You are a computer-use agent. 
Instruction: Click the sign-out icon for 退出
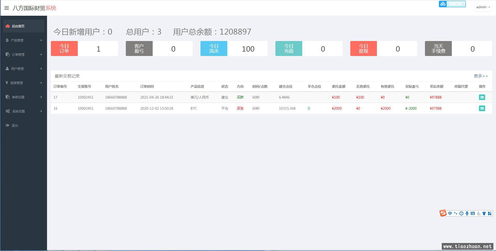tap(7, 125)
